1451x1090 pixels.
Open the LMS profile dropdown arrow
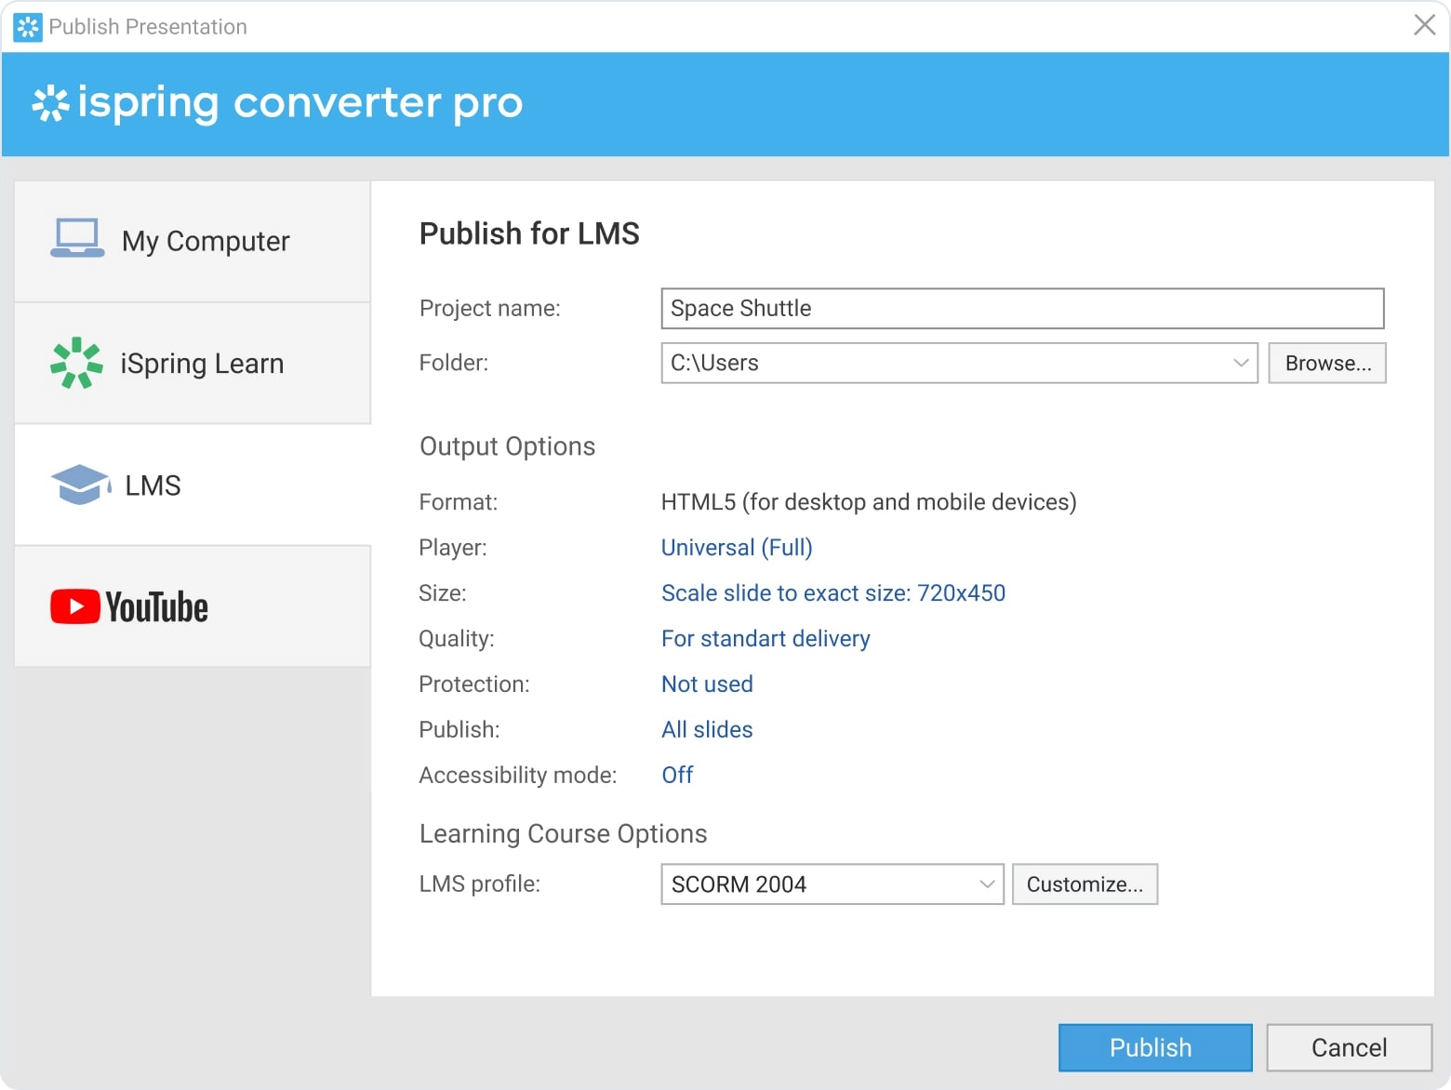[987, 884]
